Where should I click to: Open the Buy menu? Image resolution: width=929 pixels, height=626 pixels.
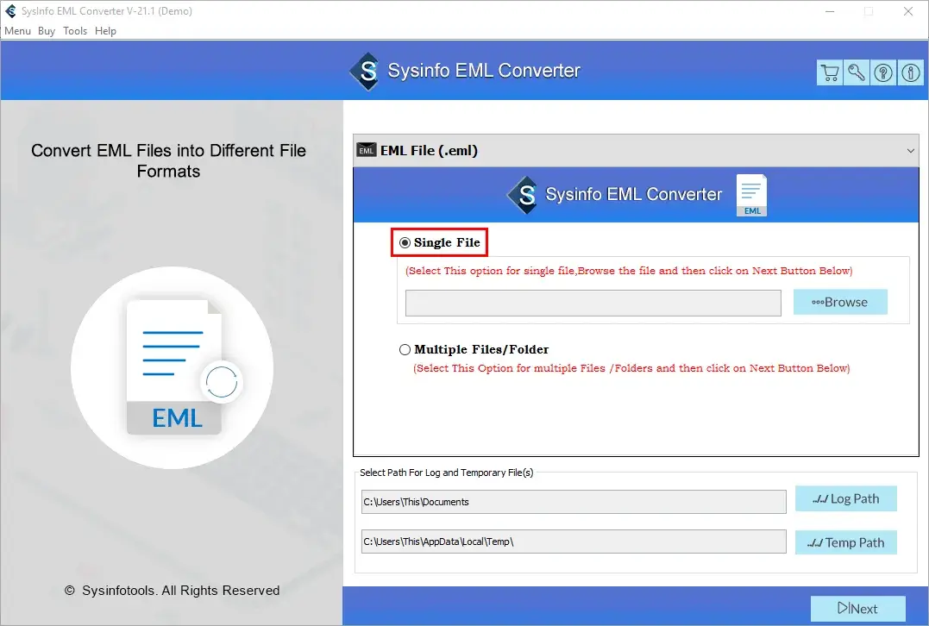[47, 31]
